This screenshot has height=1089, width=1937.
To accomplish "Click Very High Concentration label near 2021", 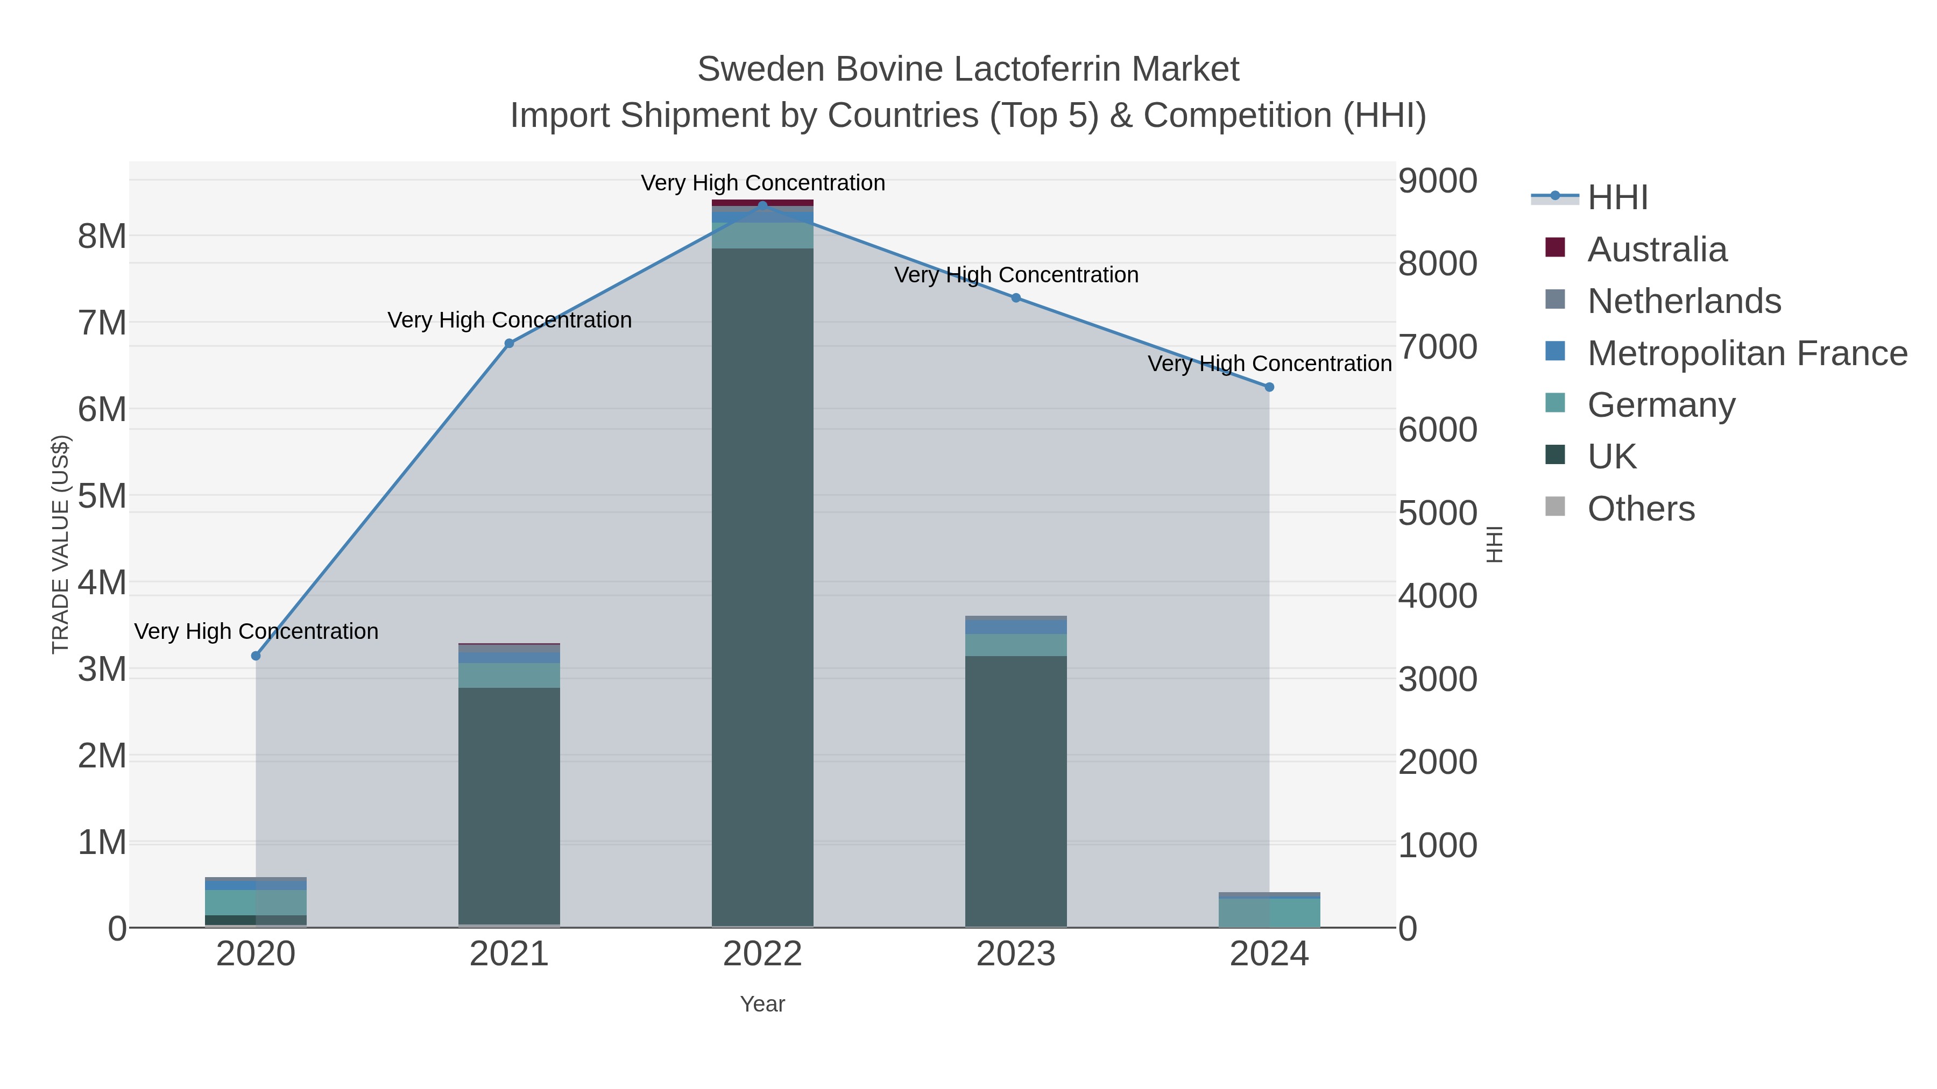I will [509, 320].
